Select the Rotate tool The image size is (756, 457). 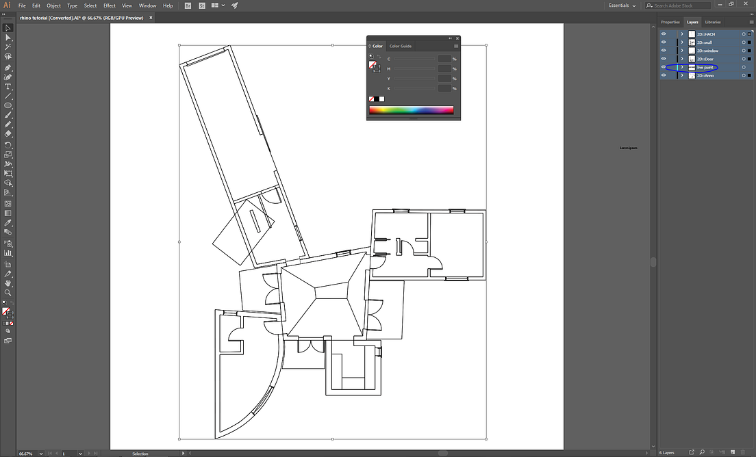[x=8, y=145]
